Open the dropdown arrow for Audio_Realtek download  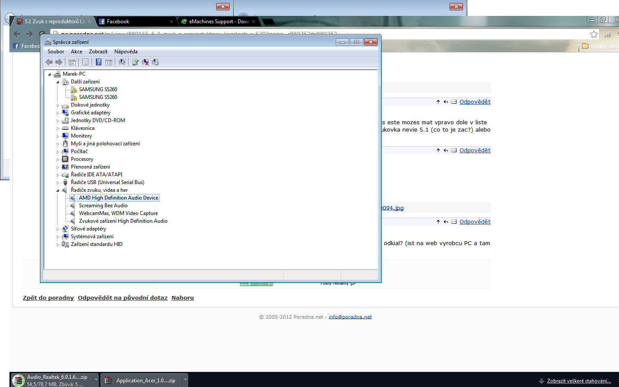tap(96, 380)
